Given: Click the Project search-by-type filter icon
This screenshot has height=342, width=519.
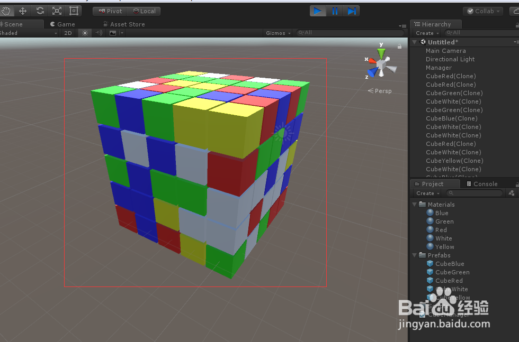Looking at the screenshot, I should point(512,193).
